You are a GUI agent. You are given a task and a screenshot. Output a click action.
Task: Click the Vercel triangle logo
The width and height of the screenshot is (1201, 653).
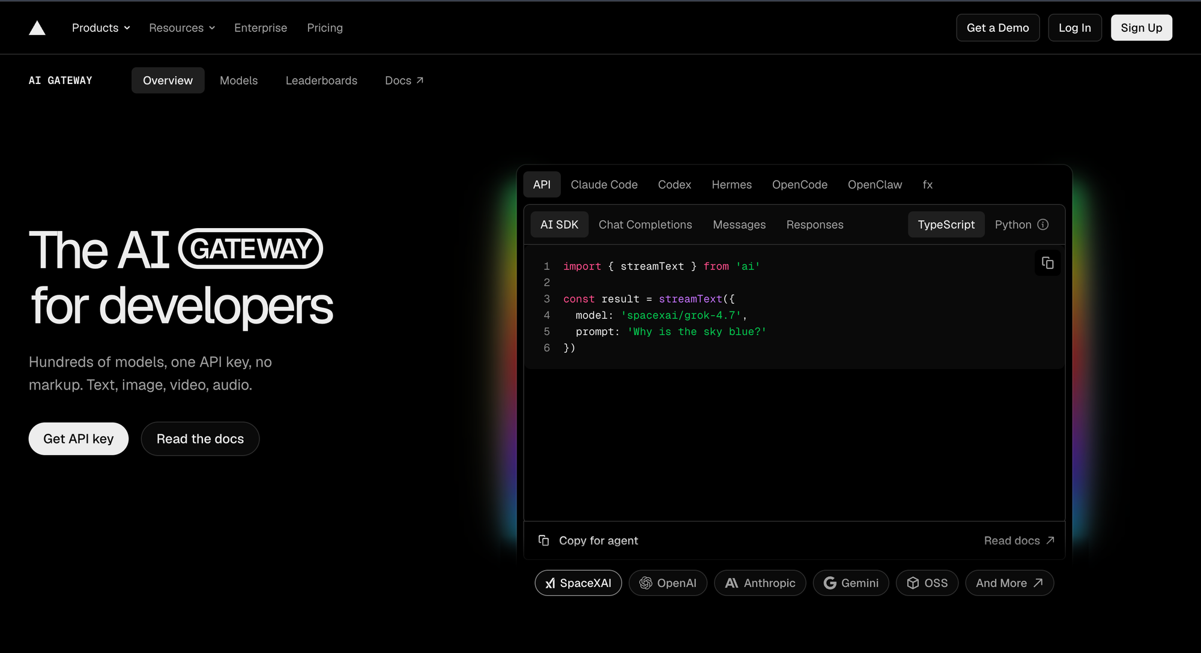37,28
